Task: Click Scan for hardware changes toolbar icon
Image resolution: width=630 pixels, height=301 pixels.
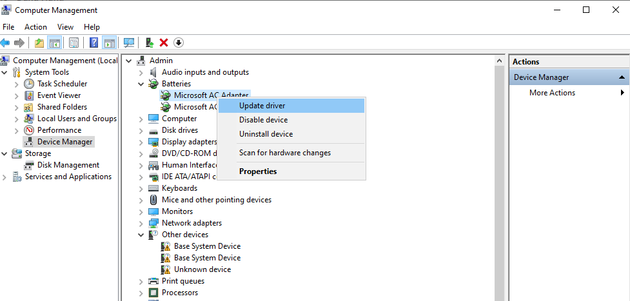Action: point(129,43)
